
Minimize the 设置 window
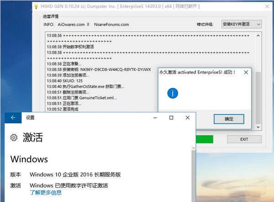(x=155, y=118)
